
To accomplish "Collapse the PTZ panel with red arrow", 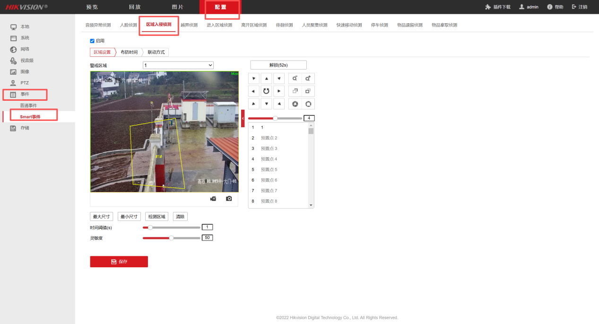I will (x=243, y=118).
